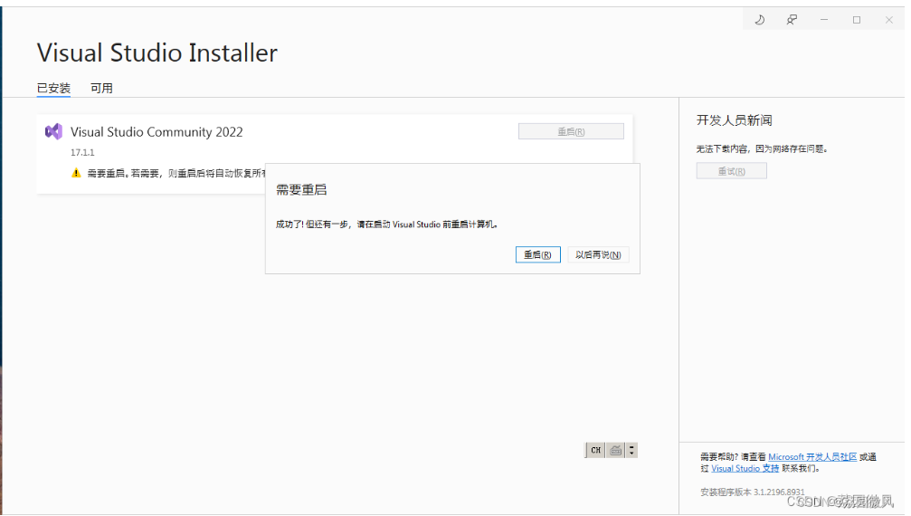911x516 pixels.
Task: Open the IME keyboard icon on language bar
Action: [x=616, y=450]
